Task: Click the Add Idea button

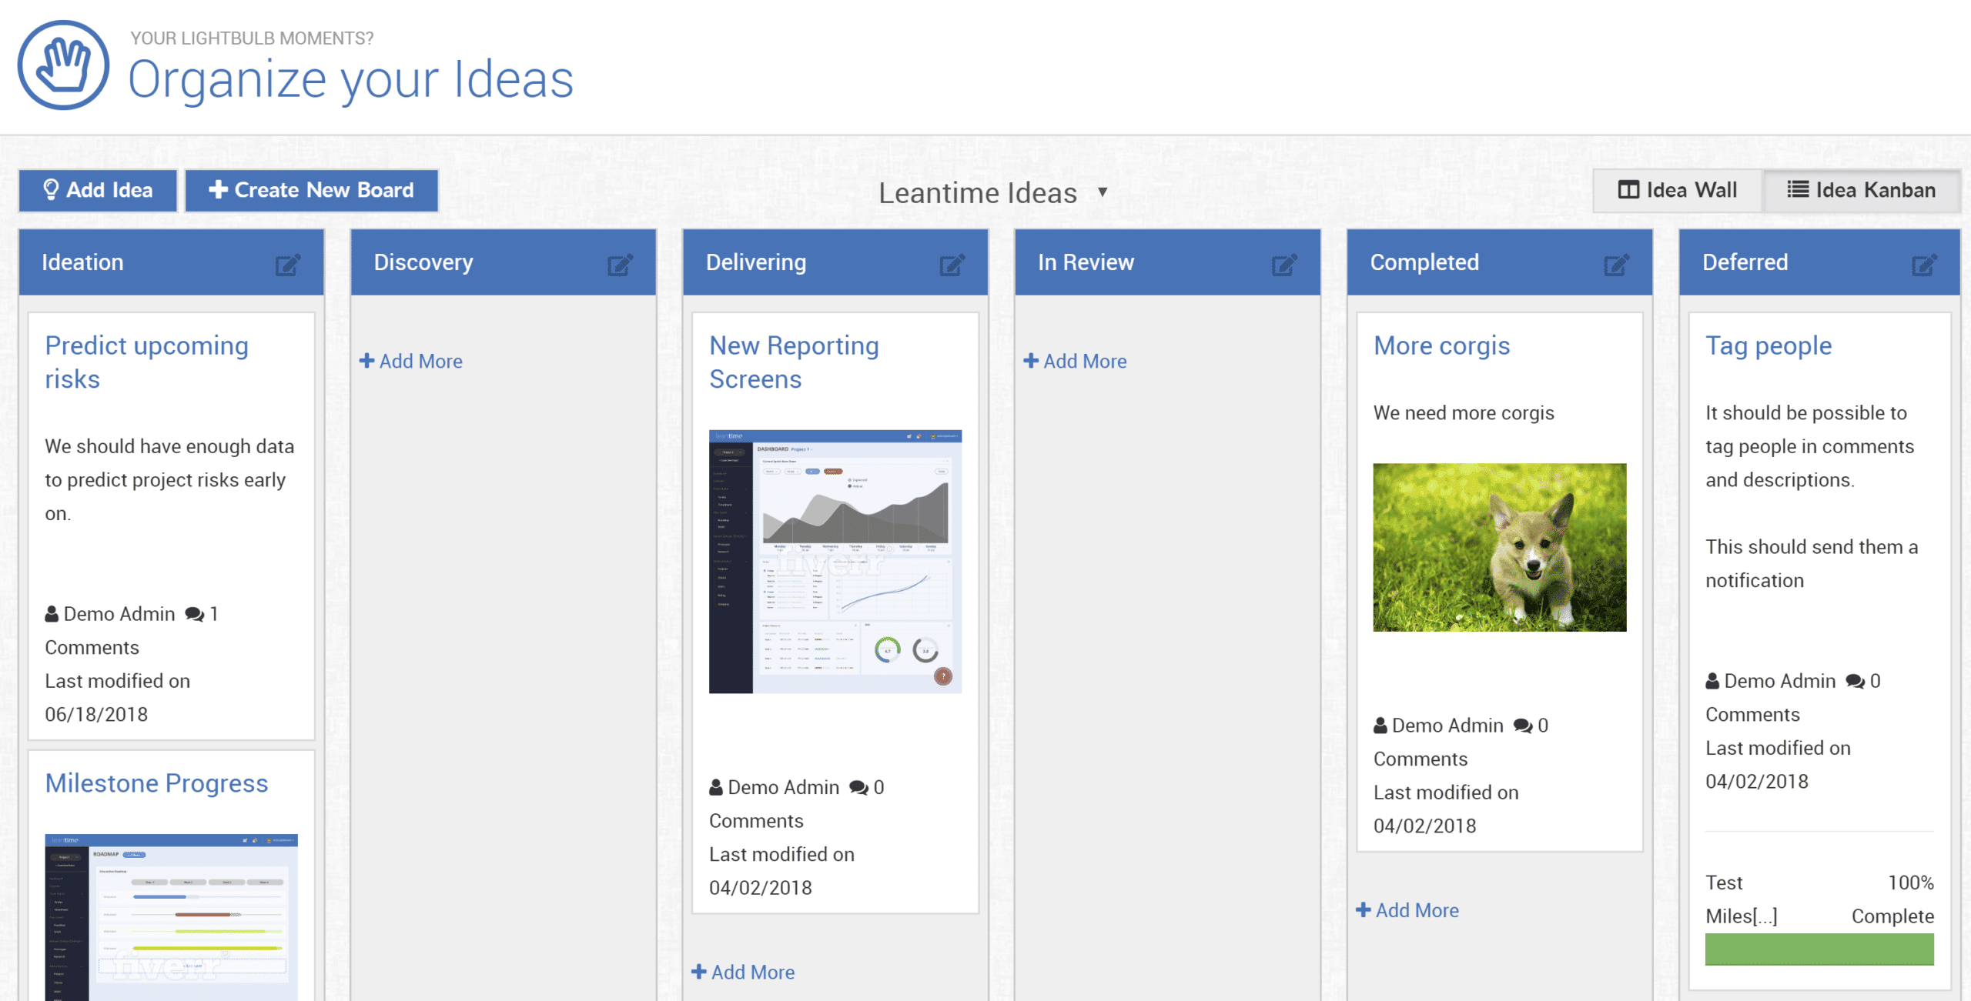Action: pyautogui.click(x=98, y=190)
